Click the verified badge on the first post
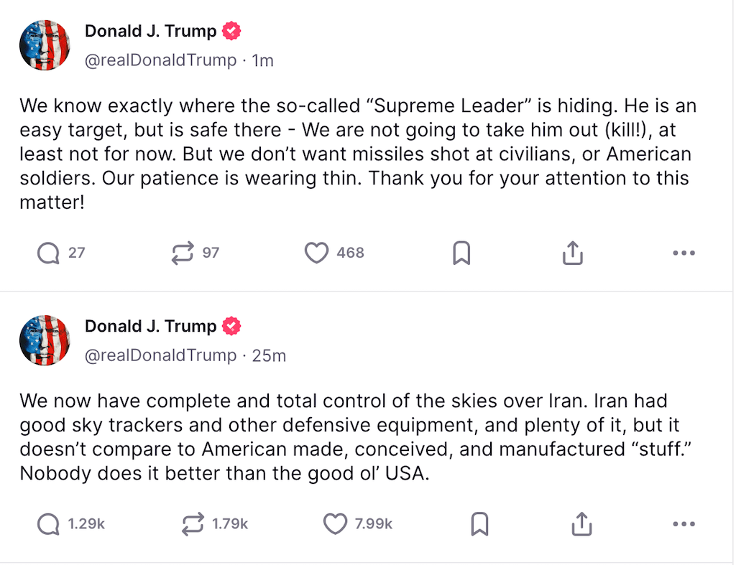The image size is (736, 565). tap(231, 32)
